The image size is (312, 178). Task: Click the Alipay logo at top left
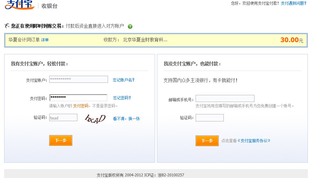[x=19, y=4]
